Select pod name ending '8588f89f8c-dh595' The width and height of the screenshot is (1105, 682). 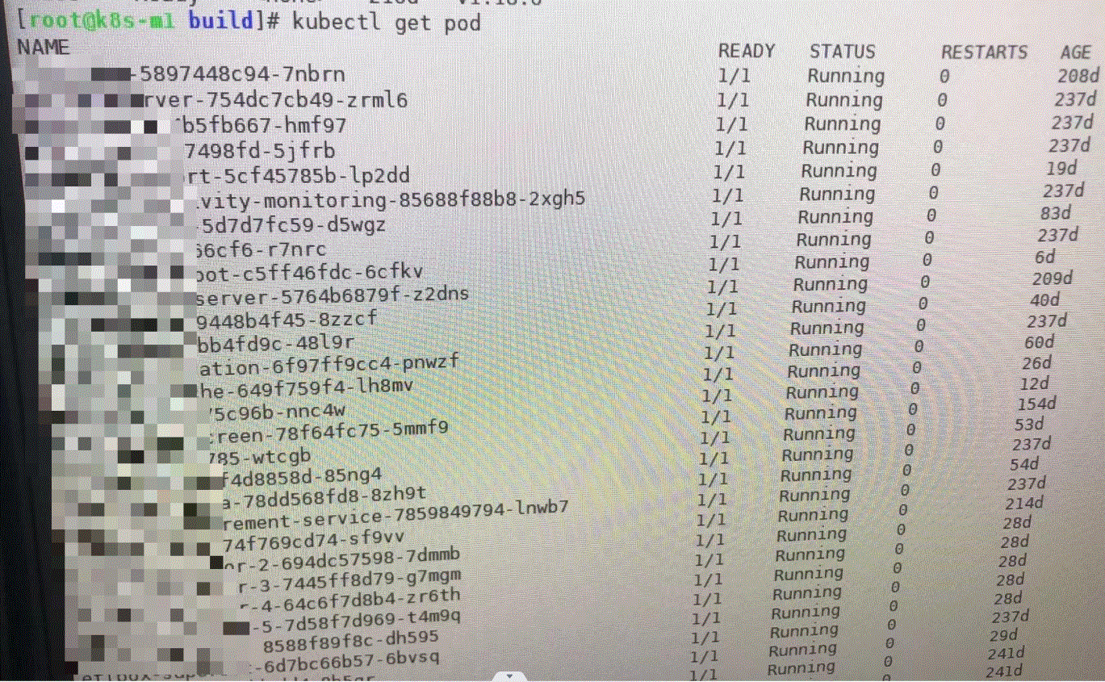click(x=351, y=640)
